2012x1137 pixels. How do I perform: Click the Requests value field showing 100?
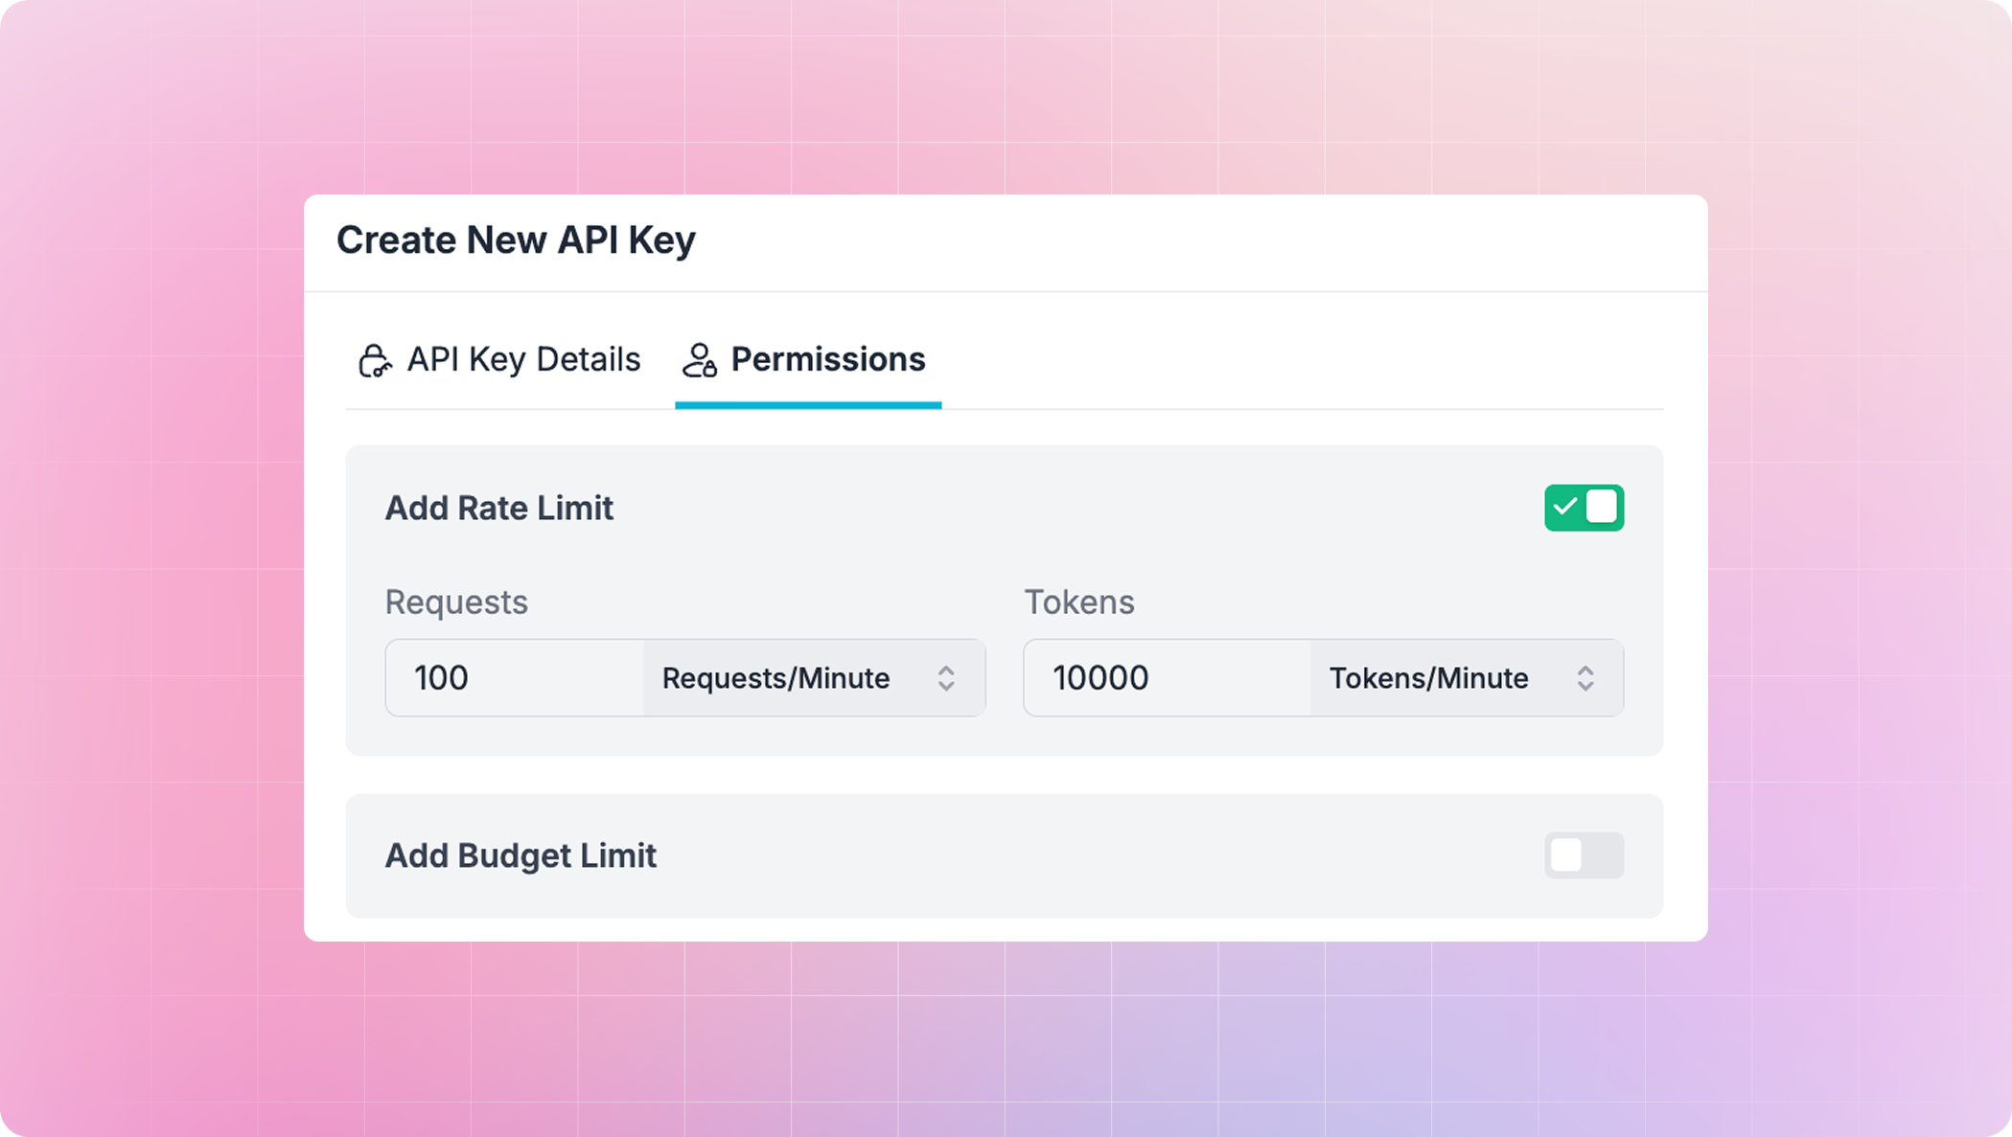[x=514, y=678]
